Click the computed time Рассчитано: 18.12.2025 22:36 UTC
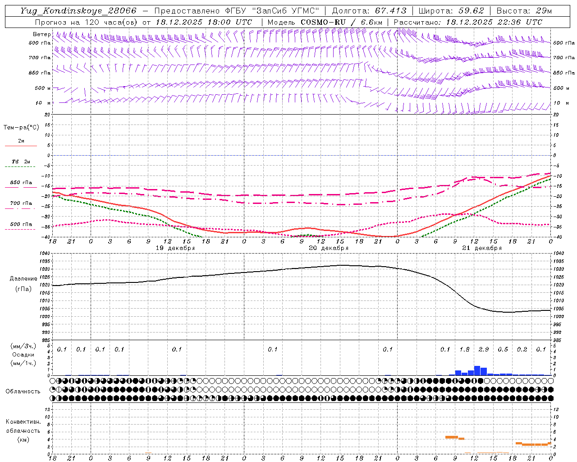 pyautogui.click(x=468, y=22)
